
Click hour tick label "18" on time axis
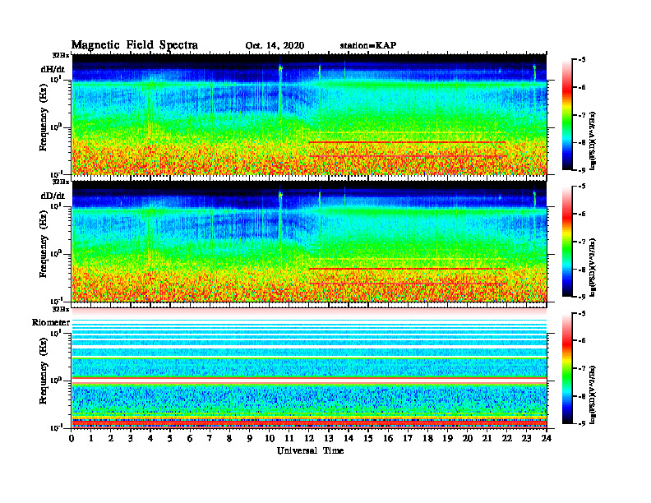pyautogui.click(x=427, y=439)
